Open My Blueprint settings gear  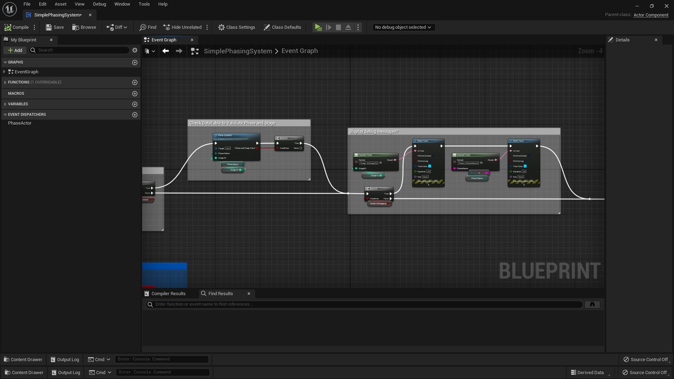135,50
